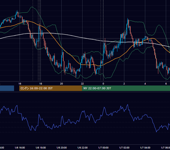Click the lower axis label 1/7 04:00
The image size is (170, 150).
(145, 147)
